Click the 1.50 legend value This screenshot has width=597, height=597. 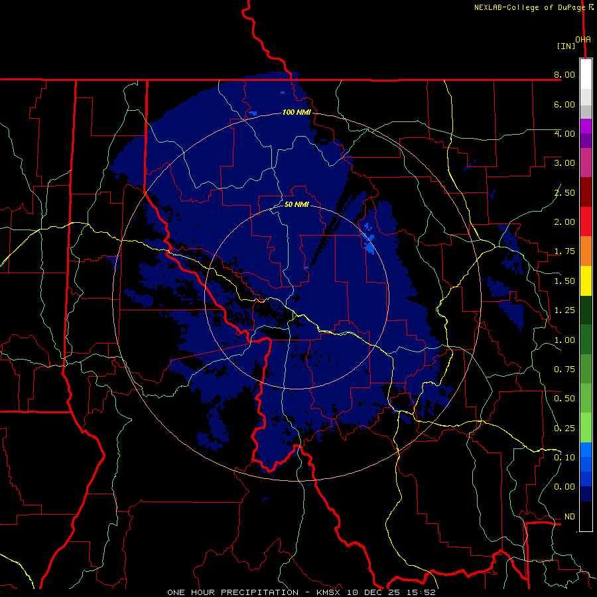(x=564, y=281)
